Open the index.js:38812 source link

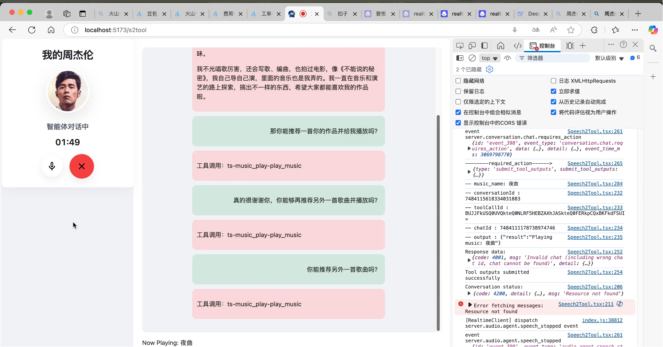pos(602,320)
